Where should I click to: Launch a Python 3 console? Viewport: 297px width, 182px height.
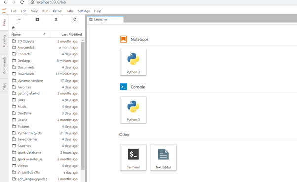click(133, 110)
